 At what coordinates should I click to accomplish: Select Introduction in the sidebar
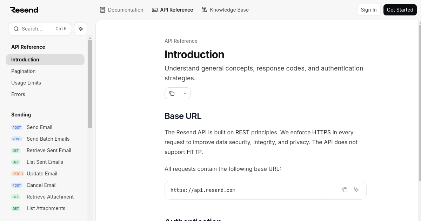(x=45, y=60)
